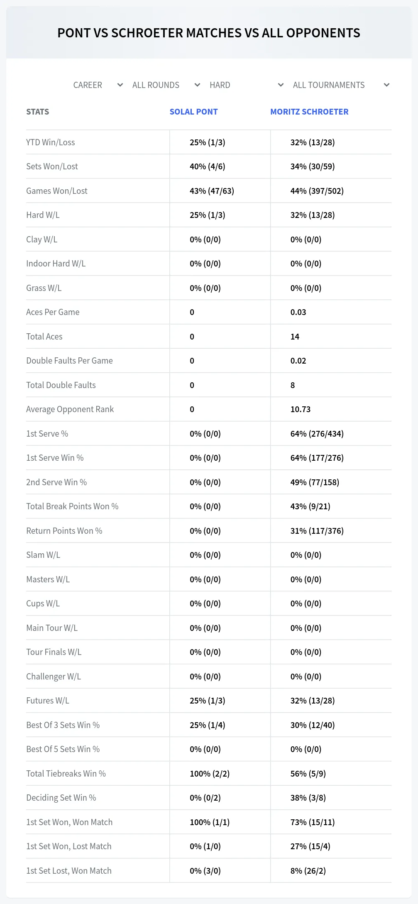Click the page title heading

209,33
